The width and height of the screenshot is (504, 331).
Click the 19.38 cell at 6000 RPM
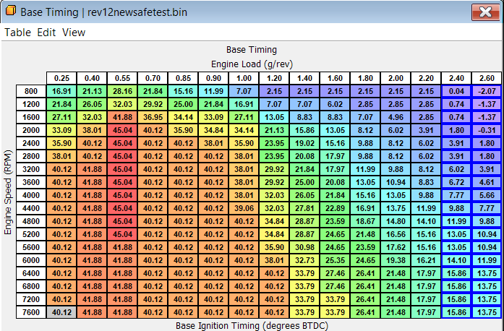pyautogui.click(x=396, y=259)
